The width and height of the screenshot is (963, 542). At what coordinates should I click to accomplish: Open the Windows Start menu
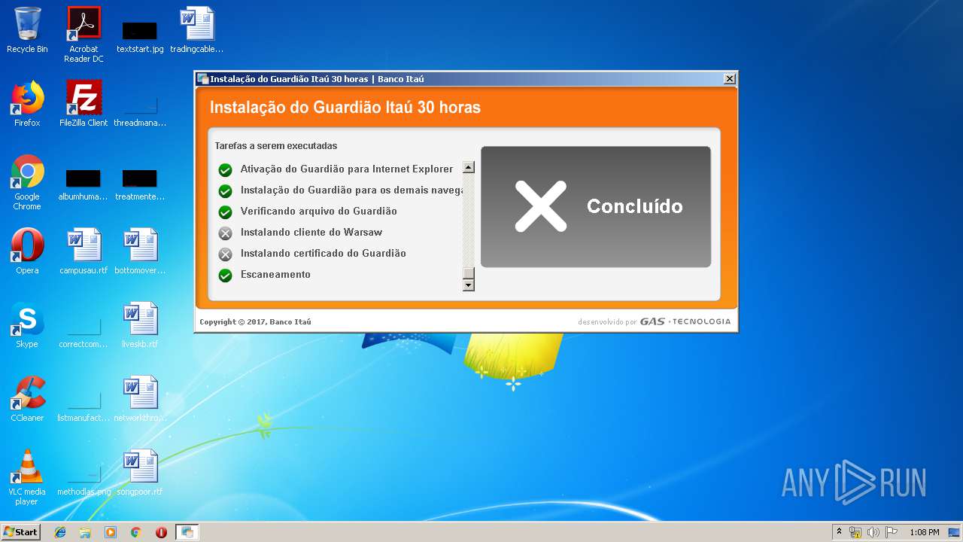point(21,532)
